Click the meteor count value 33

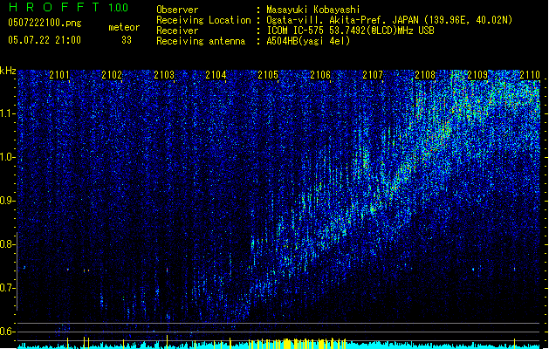point(127,40)
